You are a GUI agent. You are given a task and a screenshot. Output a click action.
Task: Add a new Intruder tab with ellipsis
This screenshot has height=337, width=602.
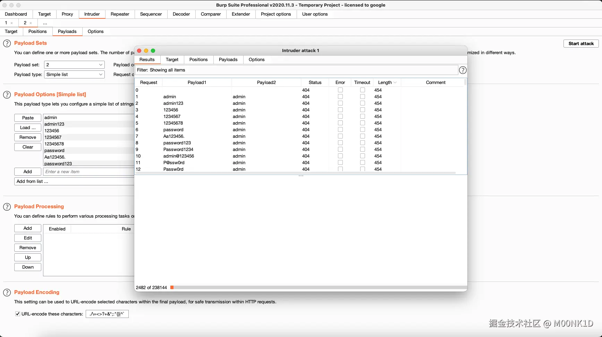45,23
